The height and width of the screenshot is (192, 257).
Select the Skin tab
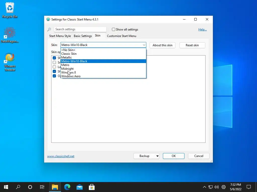tap(98, 35)
